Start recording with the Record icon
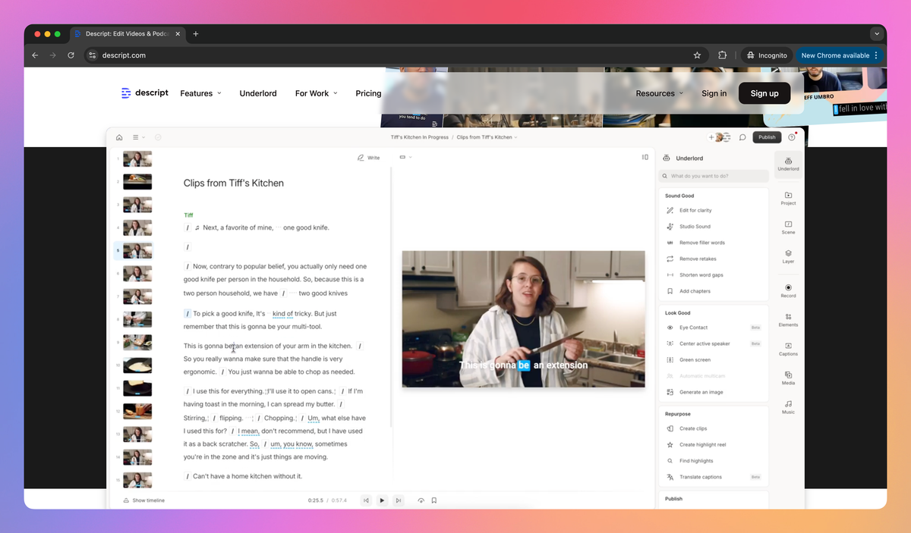 (x=788, y=290)
